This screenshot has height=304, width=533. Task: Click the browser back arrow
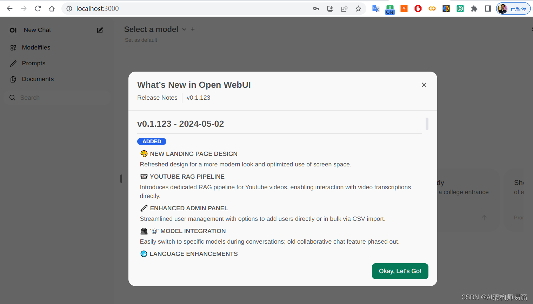(x=10, y=8)
